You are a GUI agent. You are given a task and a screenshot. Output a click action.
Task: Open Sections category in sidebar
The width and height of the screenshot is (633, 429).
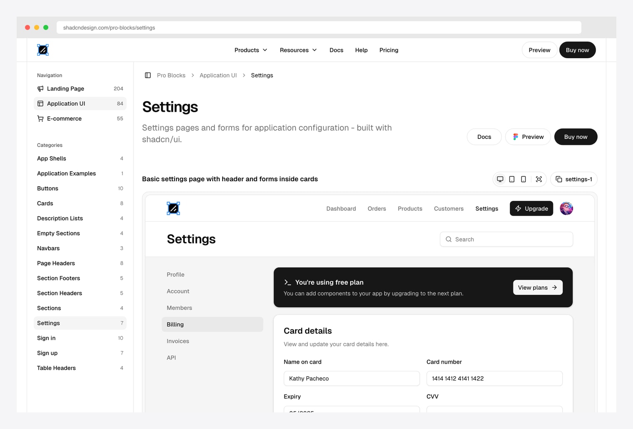click(x=80, y=308)
